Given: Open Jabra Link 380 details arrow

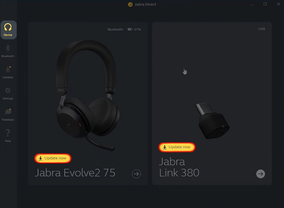Looking at the screenshot, I should (261, 174).
